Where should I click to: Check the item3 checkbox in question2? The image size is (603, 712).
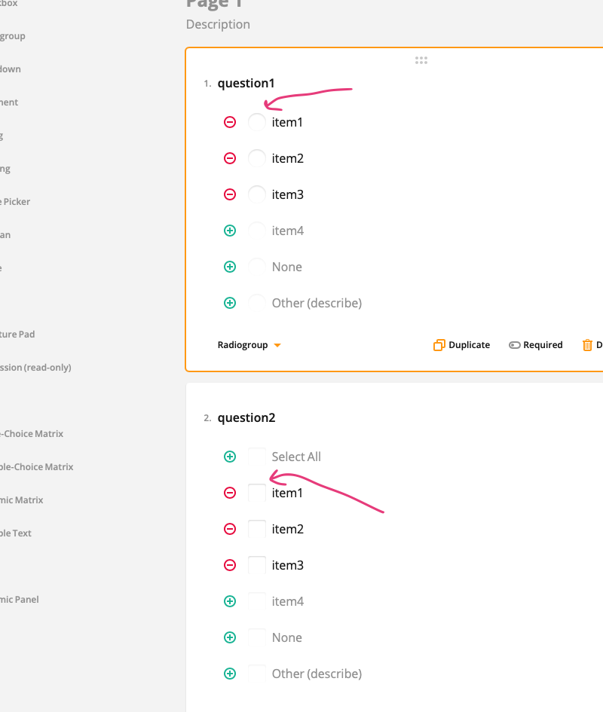[256, 564]
